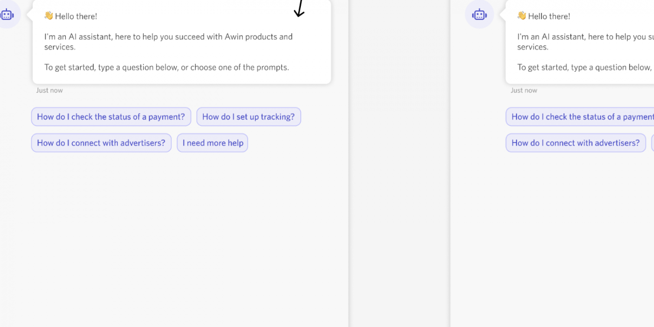Pick left panel's 'How do I connect with advertisers?'

101,143
